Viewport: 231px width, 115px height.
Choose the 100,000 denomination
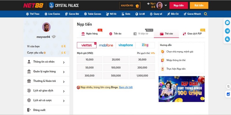(116, 68)
